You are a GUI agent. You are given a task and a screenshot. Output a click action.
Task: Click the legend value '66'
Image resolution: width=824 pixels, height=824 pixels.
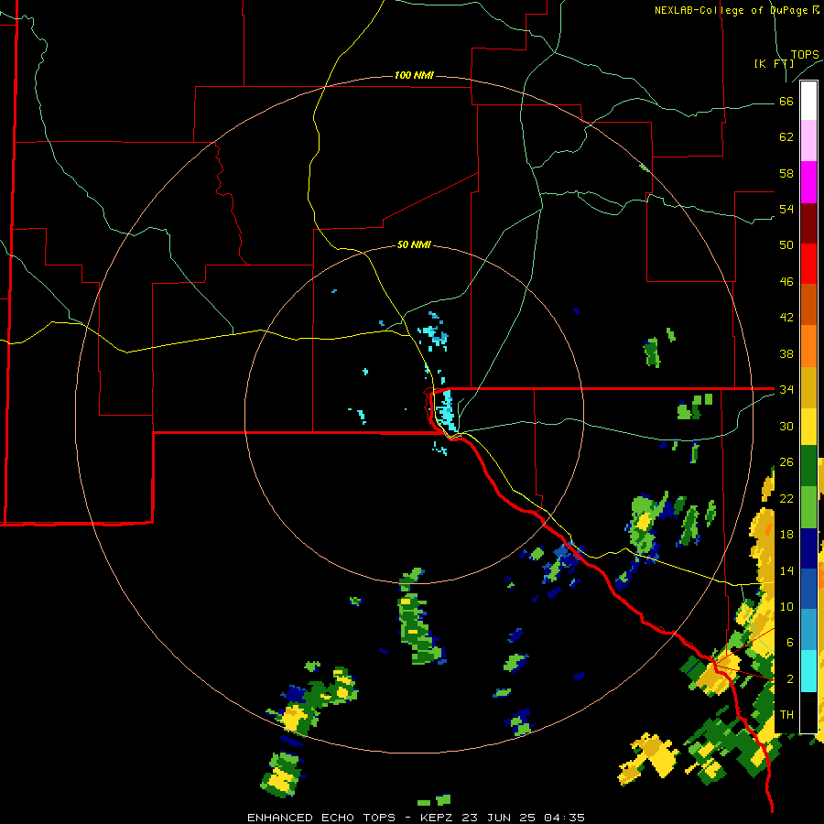pyautogui.click(x=786, y=101)
